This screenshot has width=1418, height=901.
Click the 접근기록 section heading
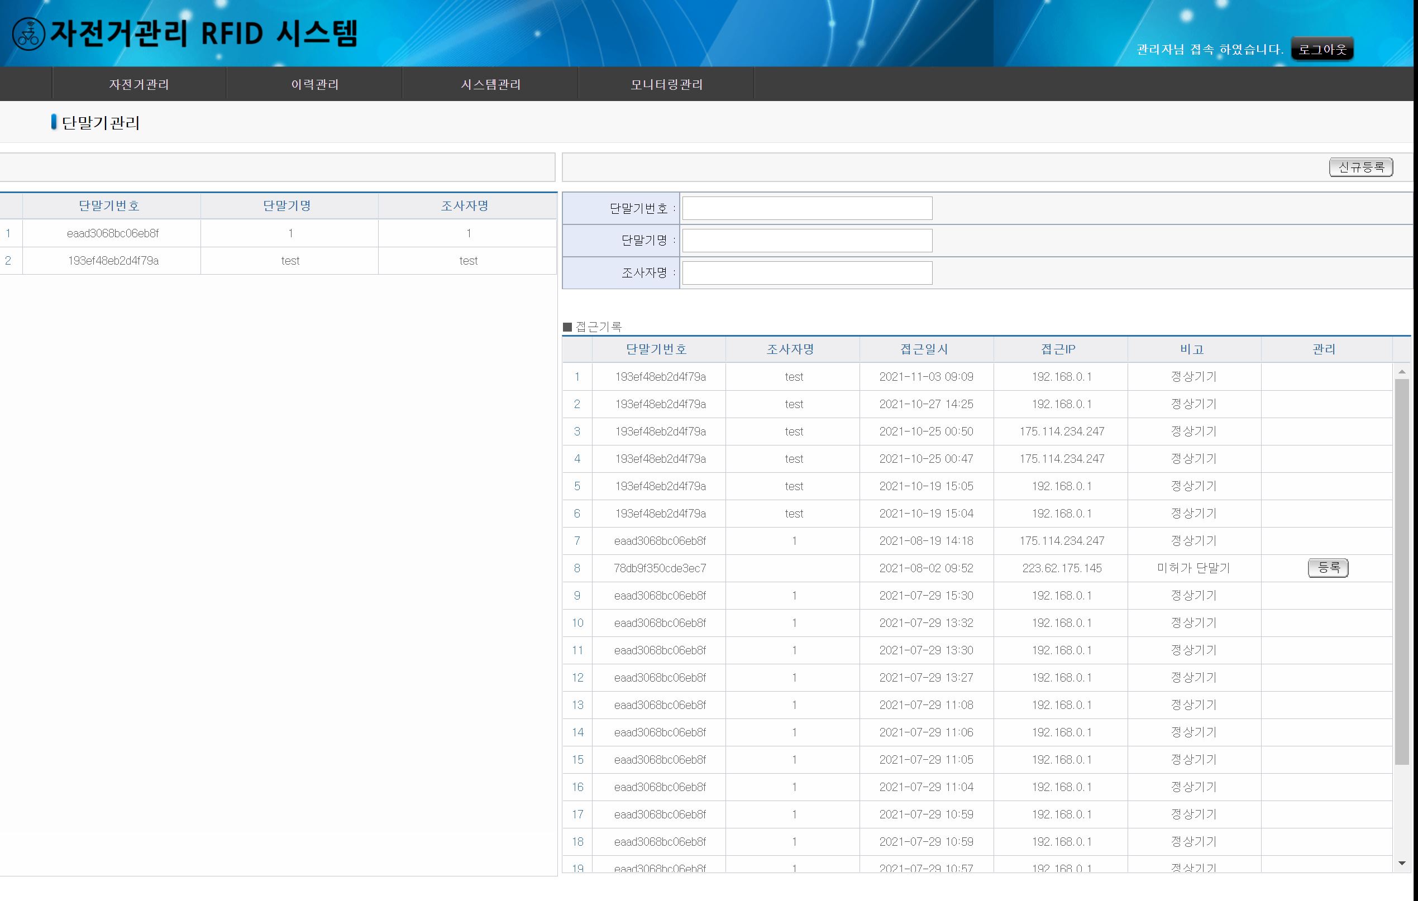click(x=598, y=327)
